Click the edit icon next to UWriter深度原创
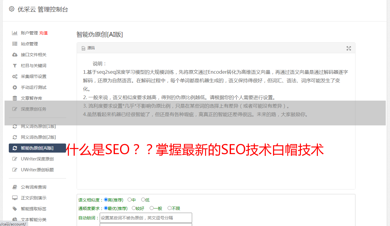The height and width of the screenshot is (226, 390). click(15, 159)
